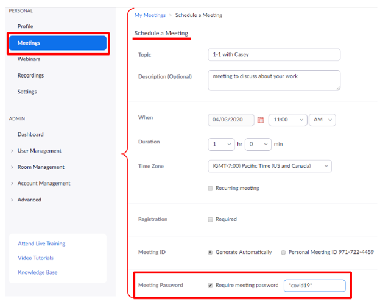Open the calendar date picker icon
The width and height of the screenshot is (380, 307).
(x=261, y=120)
